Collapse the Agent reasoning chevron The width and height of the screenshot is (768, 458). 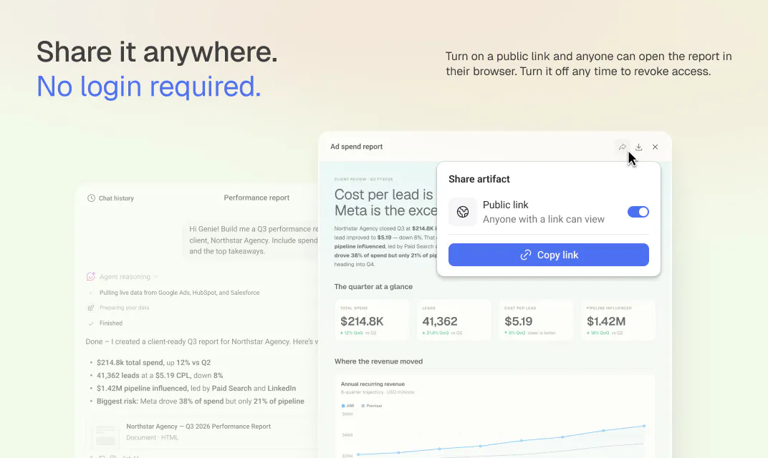point(155,276)
